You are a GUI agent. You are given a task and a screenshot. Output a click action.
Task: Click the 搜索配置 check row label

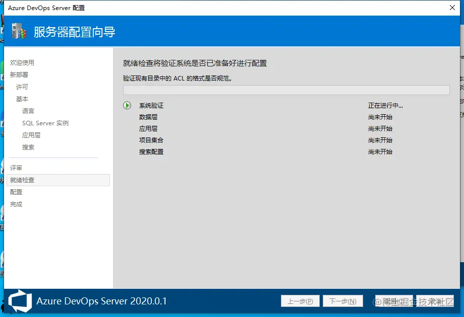151,152
